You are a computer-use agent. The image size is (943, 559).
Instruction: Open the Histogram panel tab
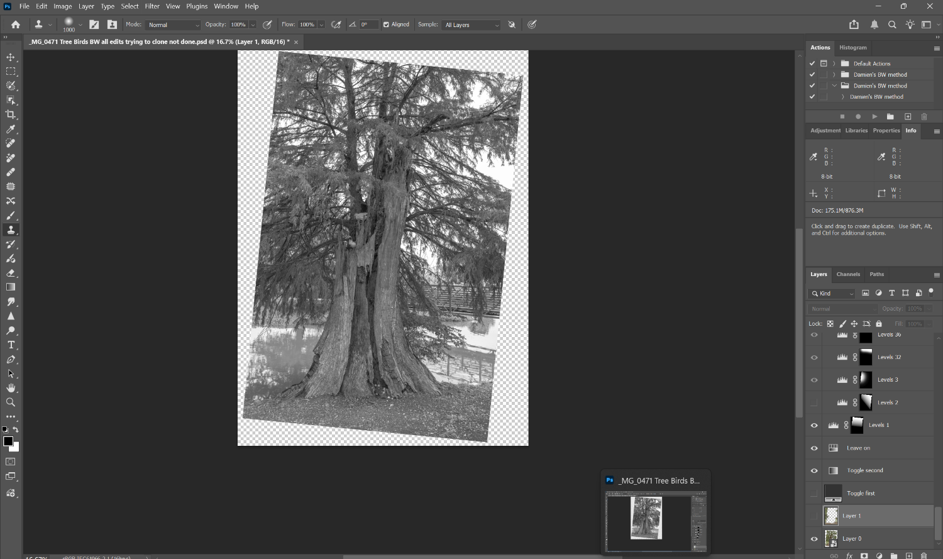[x=853, y=48]
